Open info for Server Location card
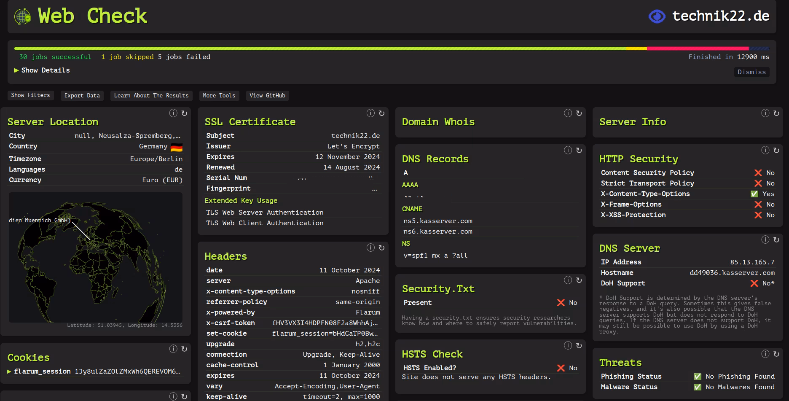The image size is (789, 401). coord(173,113)
